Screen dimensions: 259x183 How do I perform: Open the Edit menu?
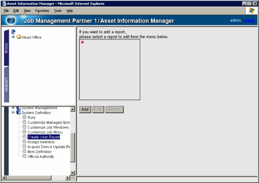click(16, 11)
